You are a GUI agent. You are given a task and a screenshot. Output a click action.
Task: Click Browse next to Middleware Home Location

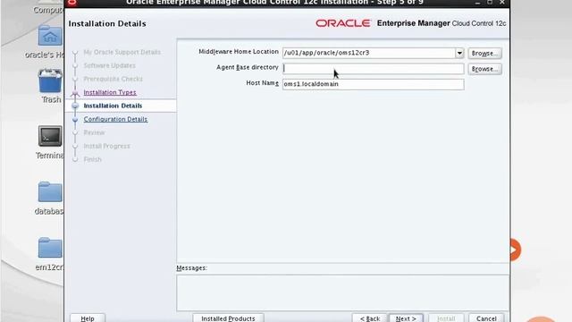click(484, 54)
